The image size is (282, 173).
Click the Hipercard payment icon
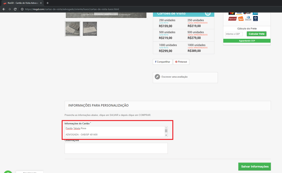coord(232,19)
